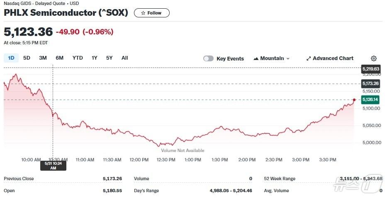
Task: Select the All time range tab
Action: (x=124, y=58)
